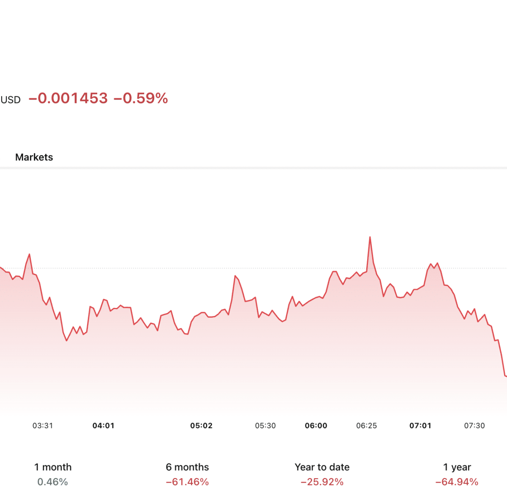Click the 05:02 time axis marker
This screenshot has height=498, width=507.
pyautogui.click(x=201, y=426)
